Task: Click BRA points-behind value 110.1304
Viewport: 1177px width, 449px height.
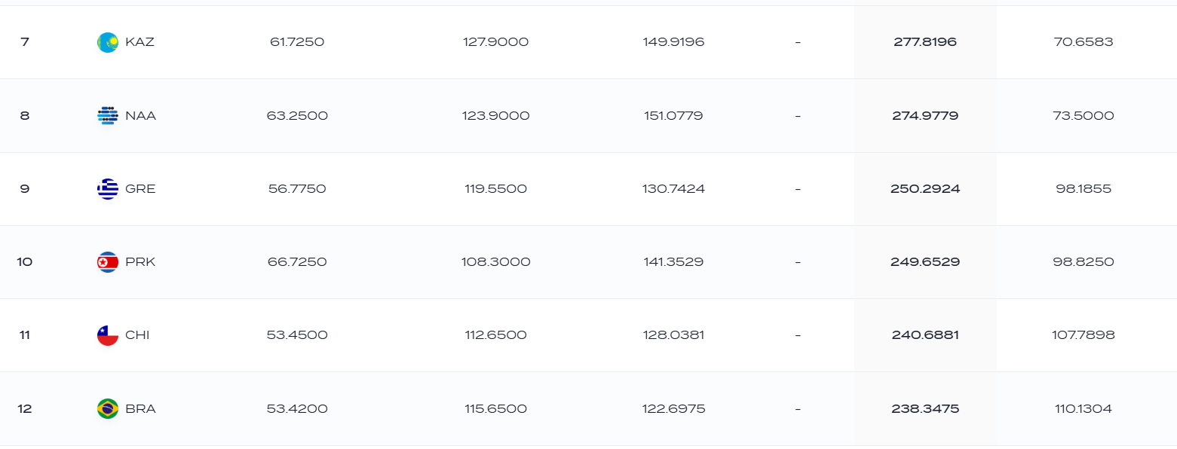Action: 1084,409
